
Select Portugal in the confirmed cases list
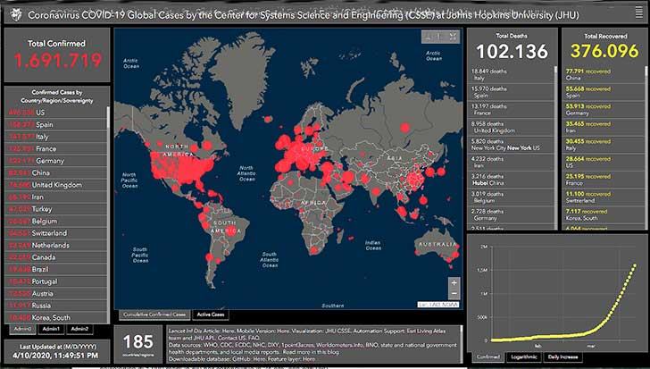pyautogui.click(x=56, y=281)
